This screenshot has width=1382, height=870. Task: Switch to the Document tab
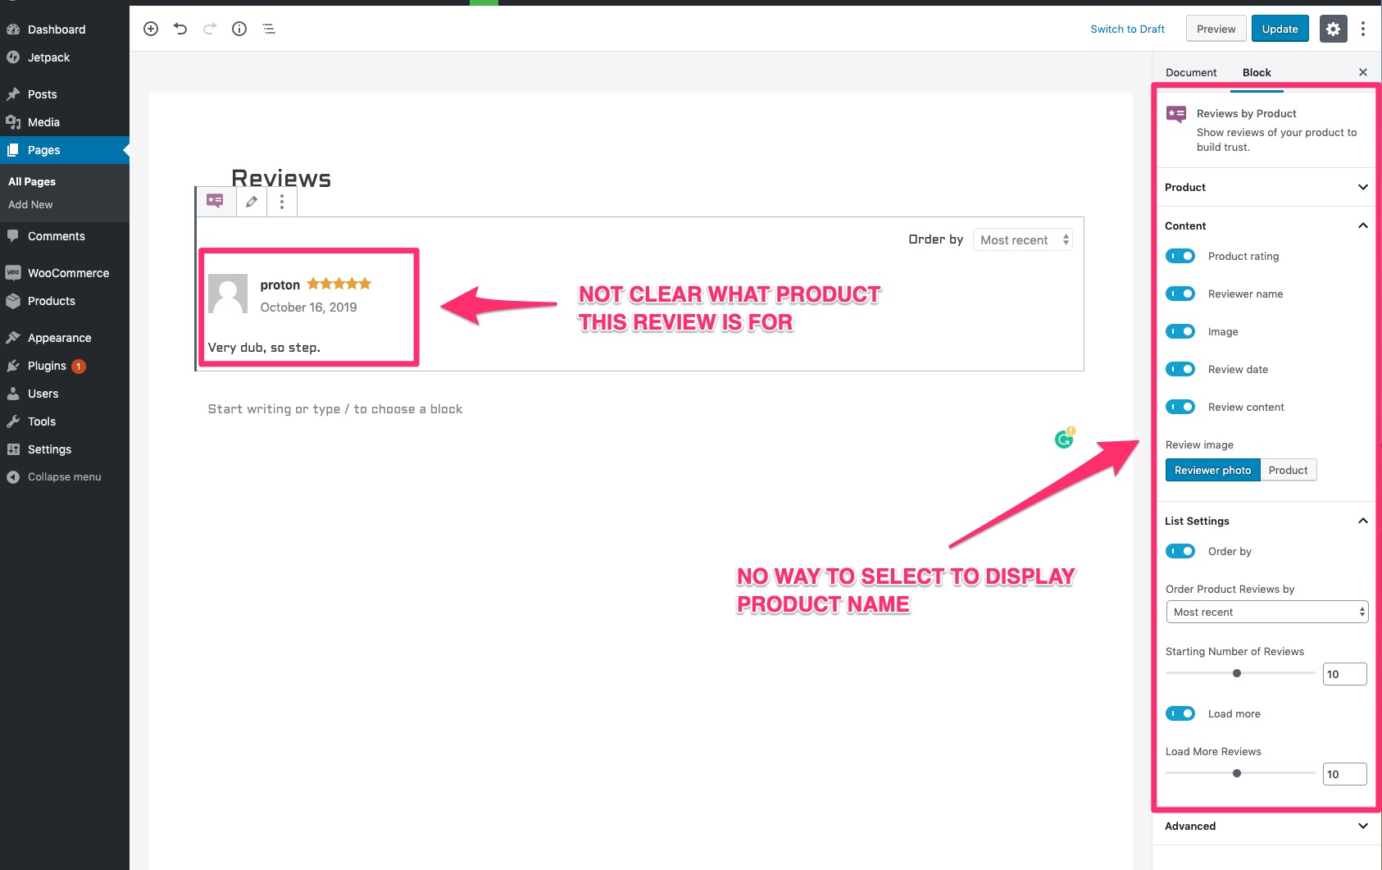[1190, 72]
